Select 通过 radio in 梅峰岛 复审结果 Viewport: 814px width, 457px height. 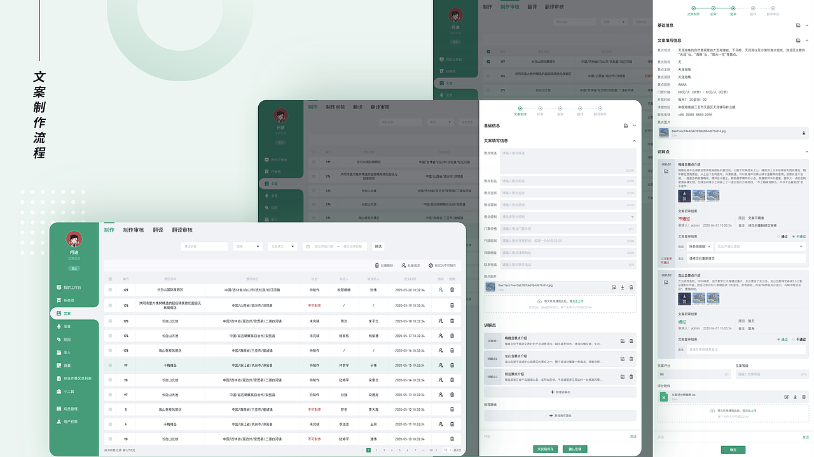[x=781, y=236]
